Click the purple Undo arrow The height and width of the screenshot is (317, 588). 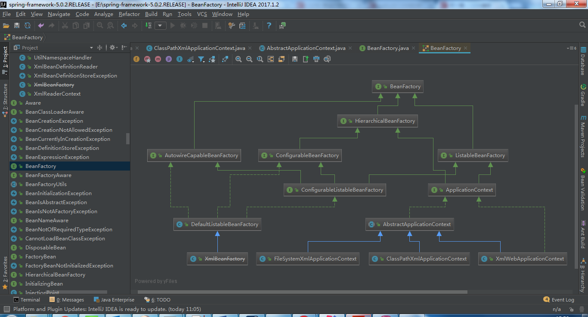coord(41,26)
